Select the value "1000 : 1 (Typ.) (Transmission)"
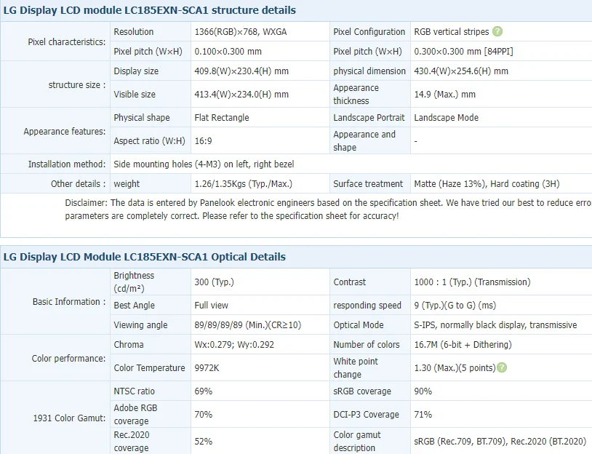 coord(472,282)
